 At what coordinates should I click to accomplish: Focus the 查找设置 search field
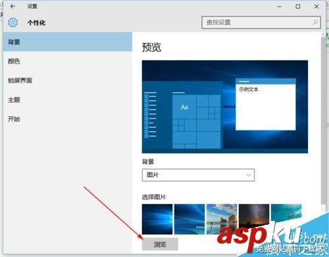click(261, 22)
